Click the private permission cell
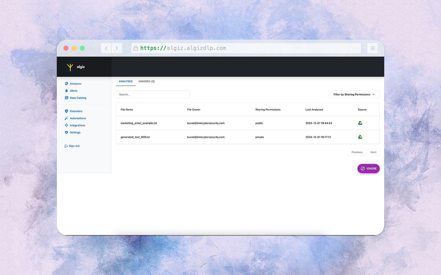The width and height of the screenshot is (441, 275). pyautogui.click(x=260, y=137)
